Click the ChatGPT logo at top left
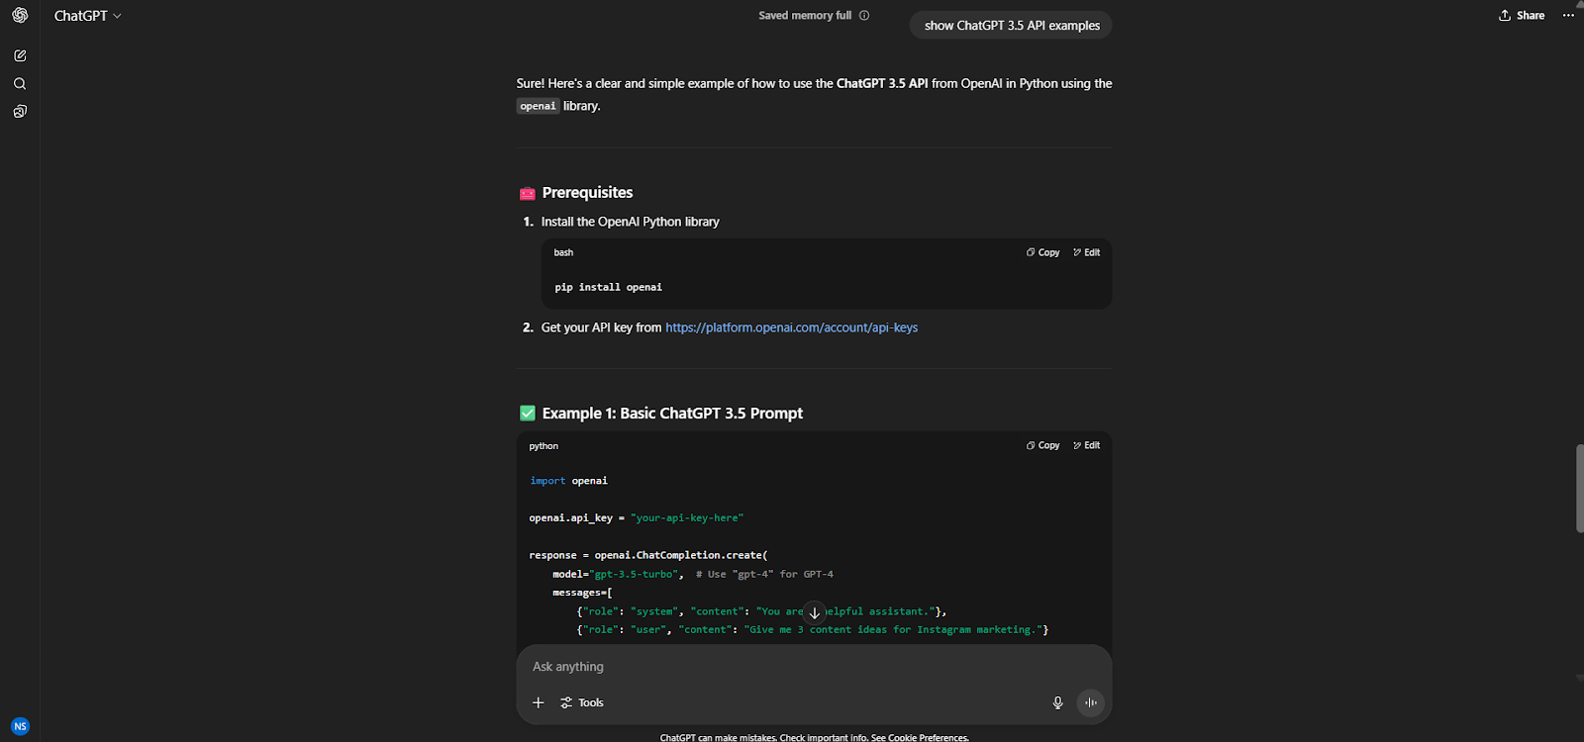The height and width of the screenshot is (742, 1584). (20, 15)
